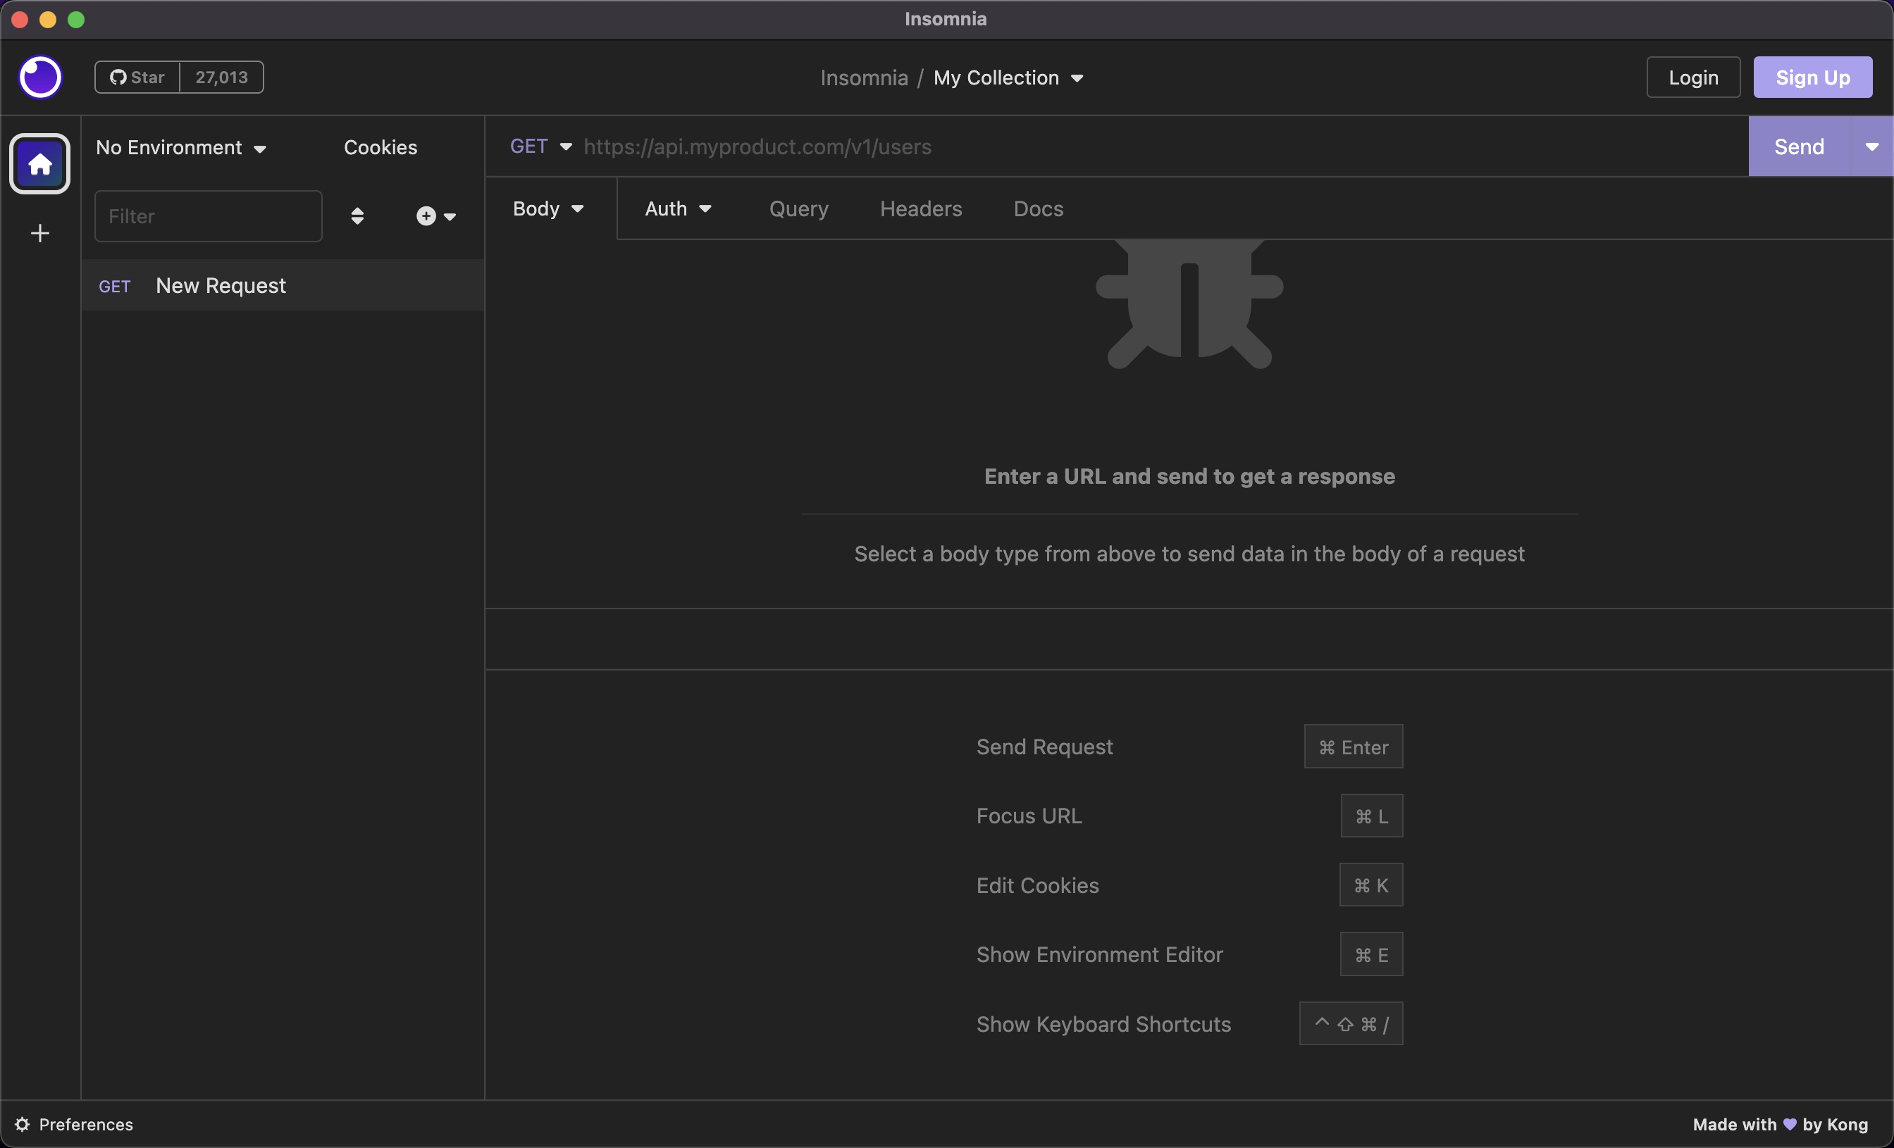
Task: Open the GET method dropdown
Action: point(540,146)
